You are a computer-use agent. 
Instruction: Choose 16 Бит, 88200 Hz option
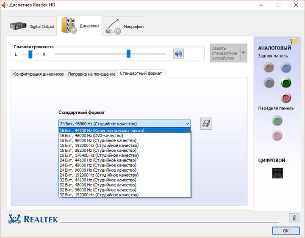(x=125, y=150)
